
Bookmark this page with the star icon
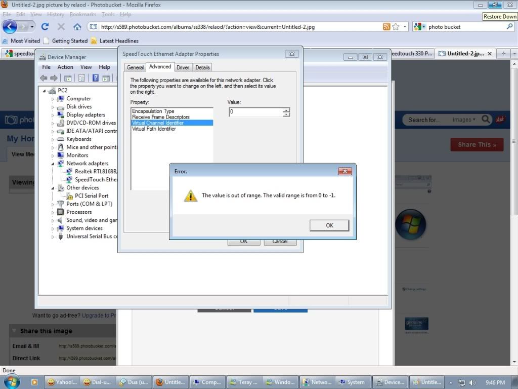pos(396,27)
